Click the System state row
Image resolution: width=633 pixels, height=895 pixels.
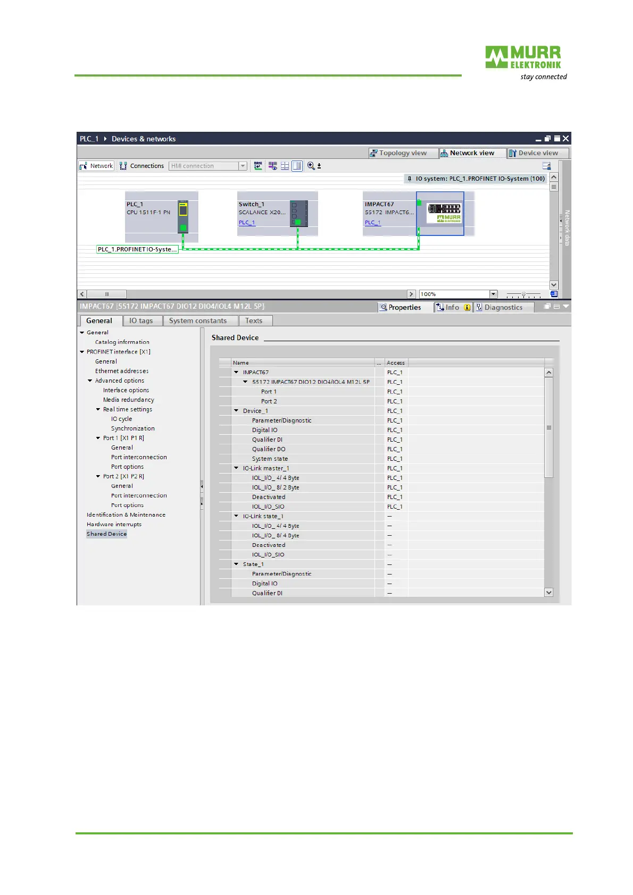click(x=381, y=459)
